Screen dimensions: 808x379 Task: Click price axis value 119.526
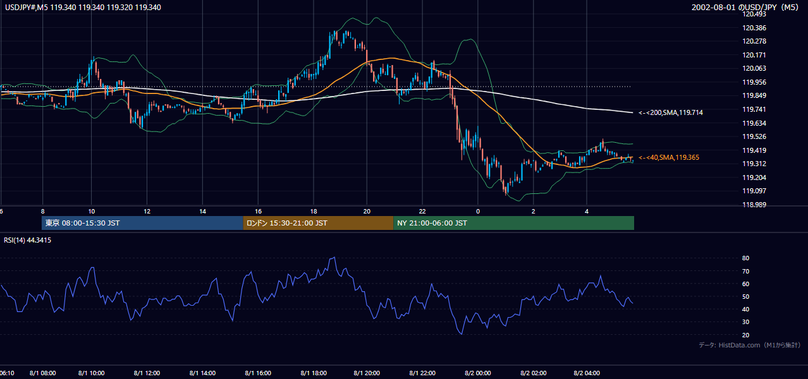coord(756,136)
